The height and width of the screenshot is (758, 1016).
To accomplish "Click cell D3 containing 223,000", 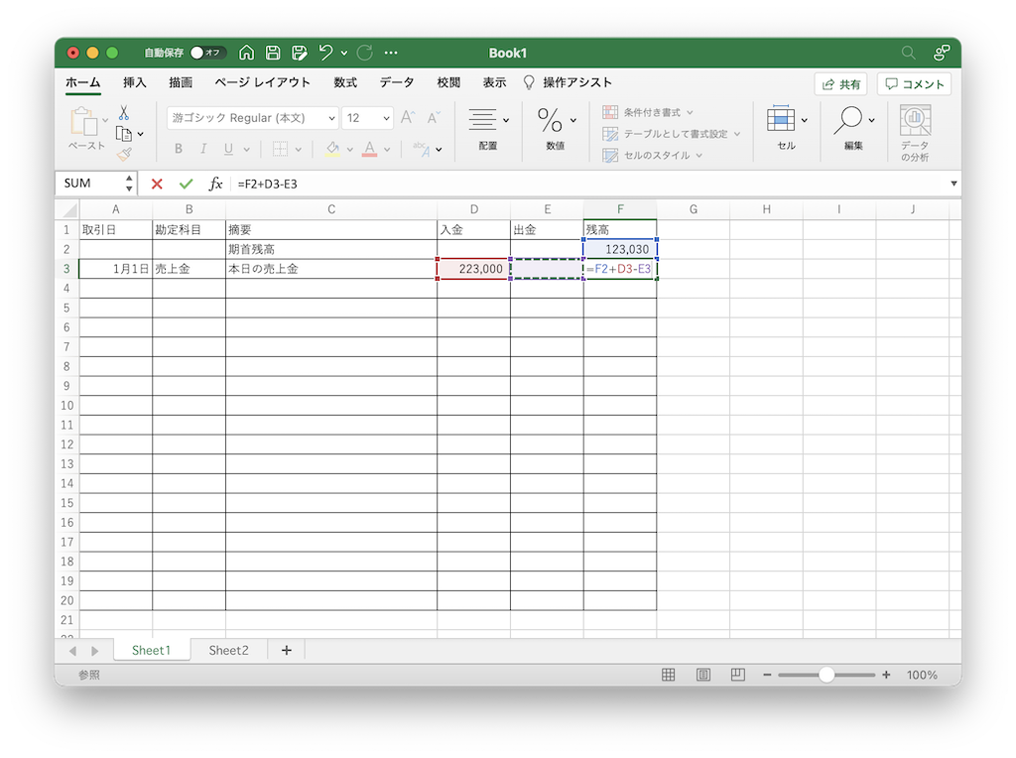I will tap(473, 269).
